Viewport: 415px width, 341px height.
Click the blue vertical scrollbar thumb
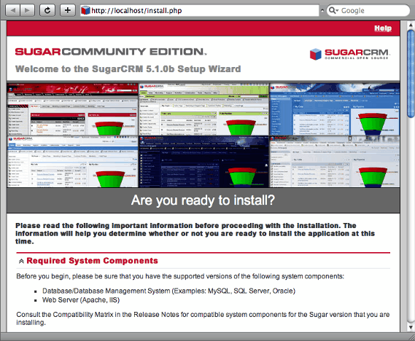coord(411,74)
